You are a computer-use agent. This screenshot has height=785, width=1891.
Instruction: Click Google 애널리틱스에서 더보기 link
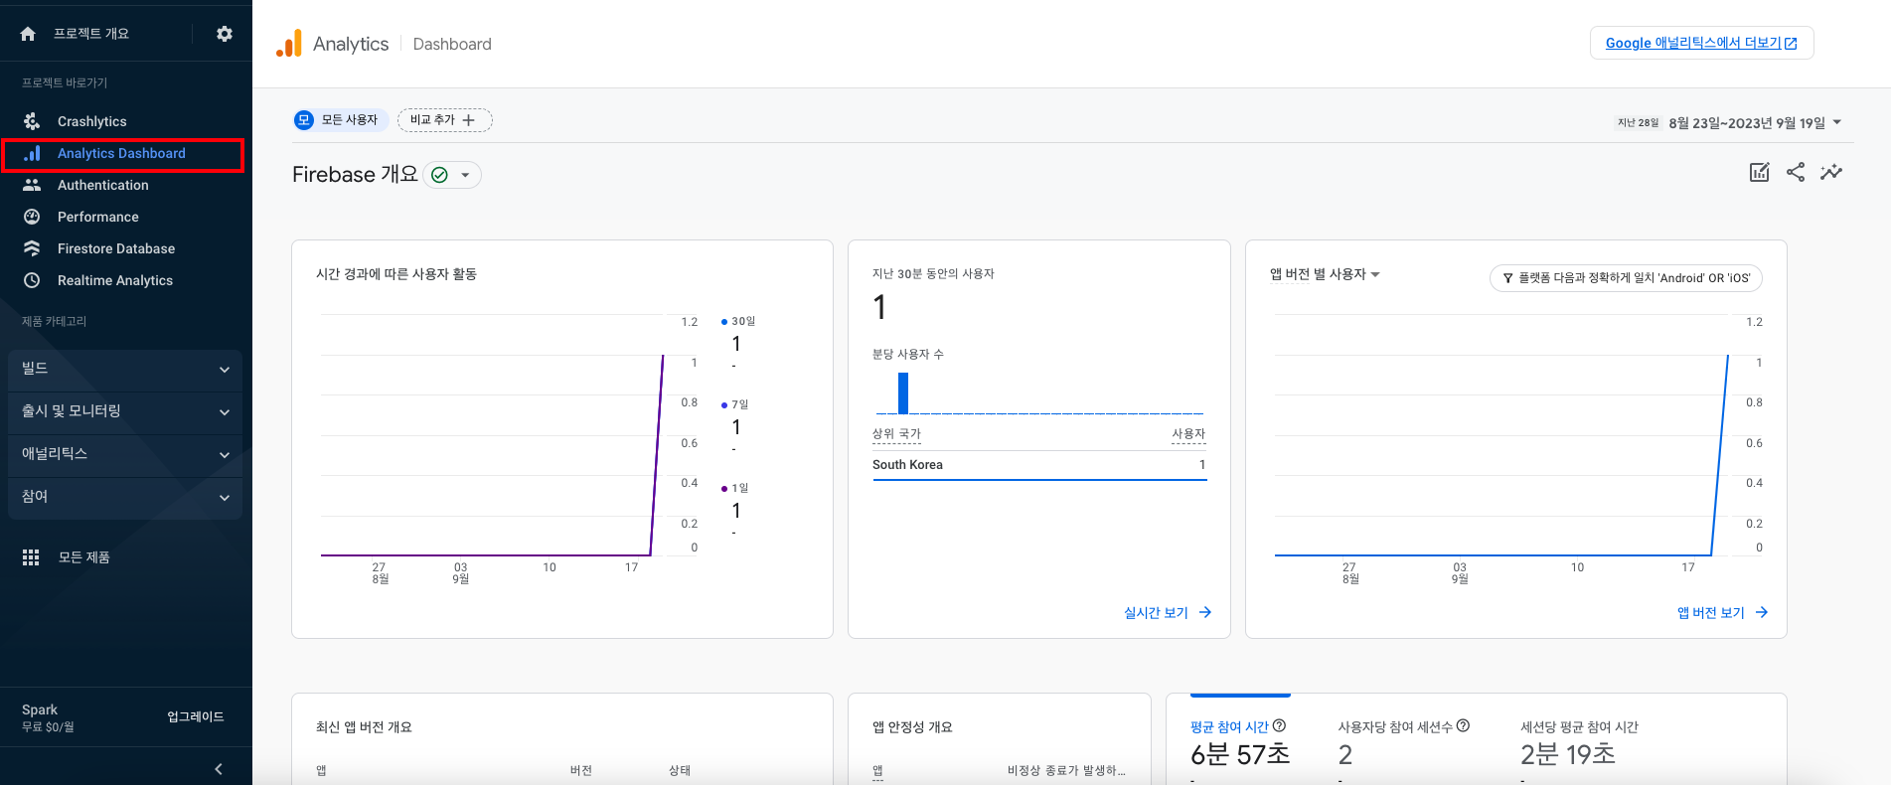click(1701, 43)
